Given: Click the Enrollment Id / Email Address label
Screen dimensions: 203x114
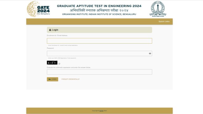Looking at the screenshot, I should (57, 35).
